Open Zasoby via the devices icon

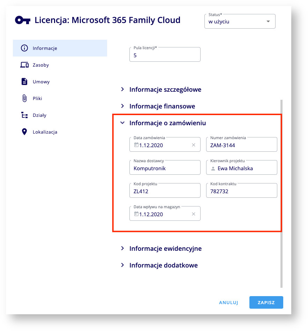tap(24, 65)
